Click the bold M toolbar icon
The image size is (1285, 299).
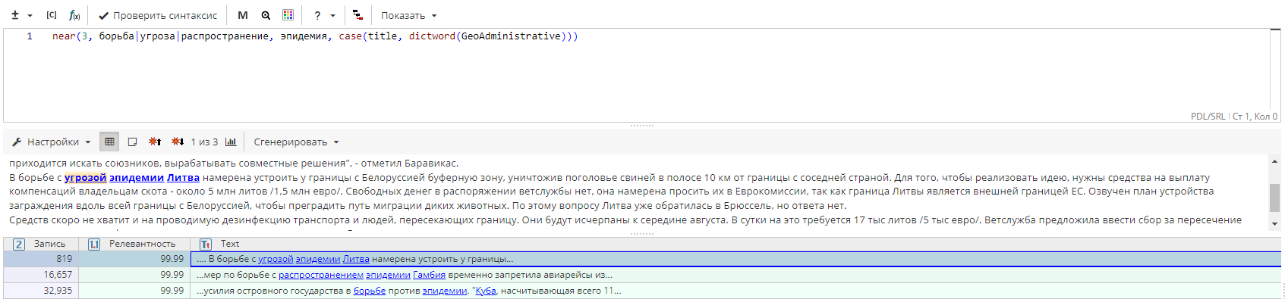(x=243, y=15)
